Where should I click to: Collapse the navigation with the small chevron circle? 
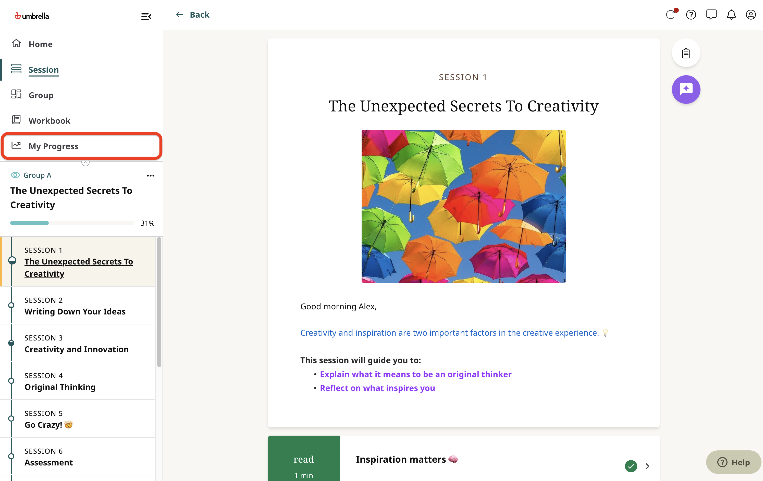pos(85,162)
